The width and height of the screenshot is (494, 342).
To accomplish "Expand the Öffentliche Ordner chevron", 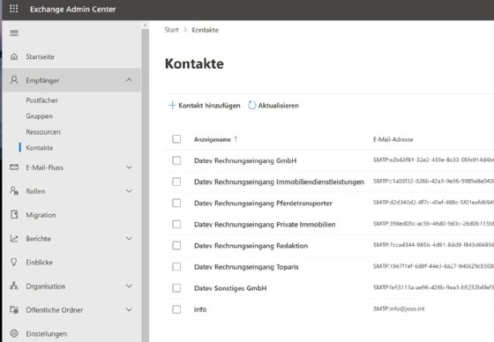I will point(129,309).
